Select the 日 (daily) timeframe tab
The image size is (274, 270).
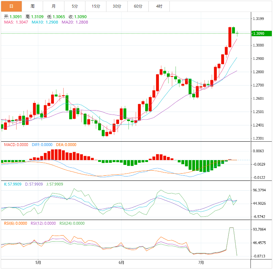pyautogui.click(x=11, y=6)
